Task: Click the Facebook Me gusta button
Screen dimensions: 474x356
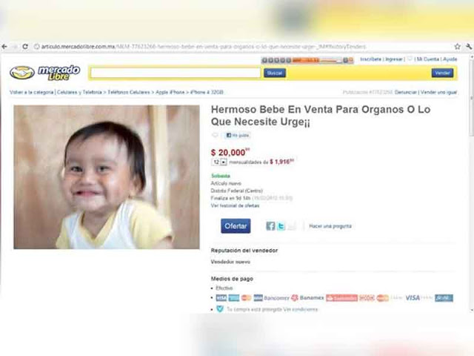Action: click(238, 135)
